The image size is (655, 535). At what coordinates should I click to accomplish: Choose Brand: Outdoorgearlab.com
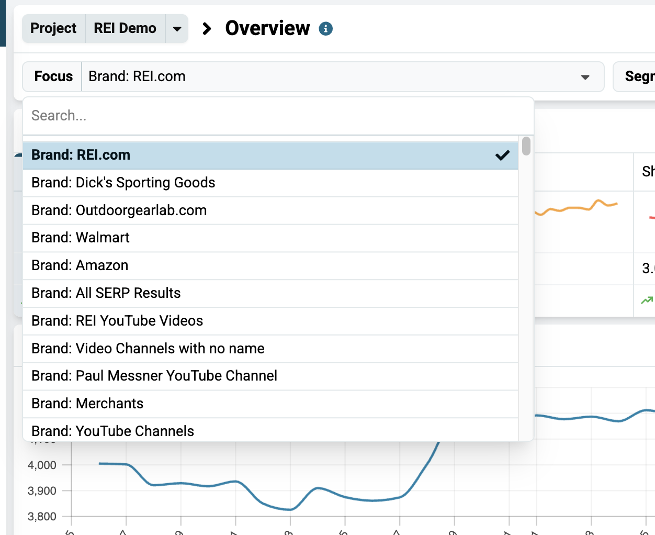pyautogui.click(x=270, y=210)
